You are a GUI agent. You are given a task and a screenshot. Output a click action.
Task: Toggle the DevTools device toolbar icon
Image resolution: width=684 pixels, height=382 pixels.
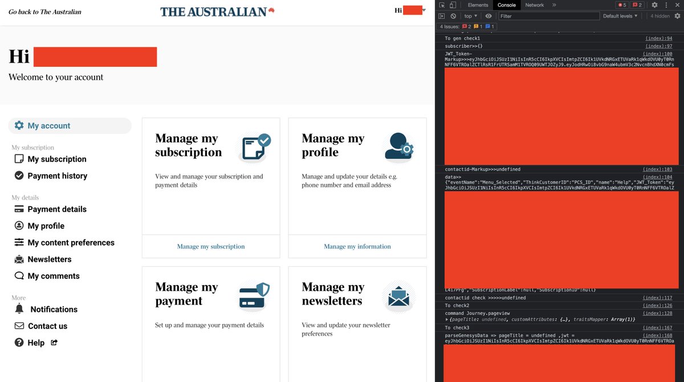(453, 5)
